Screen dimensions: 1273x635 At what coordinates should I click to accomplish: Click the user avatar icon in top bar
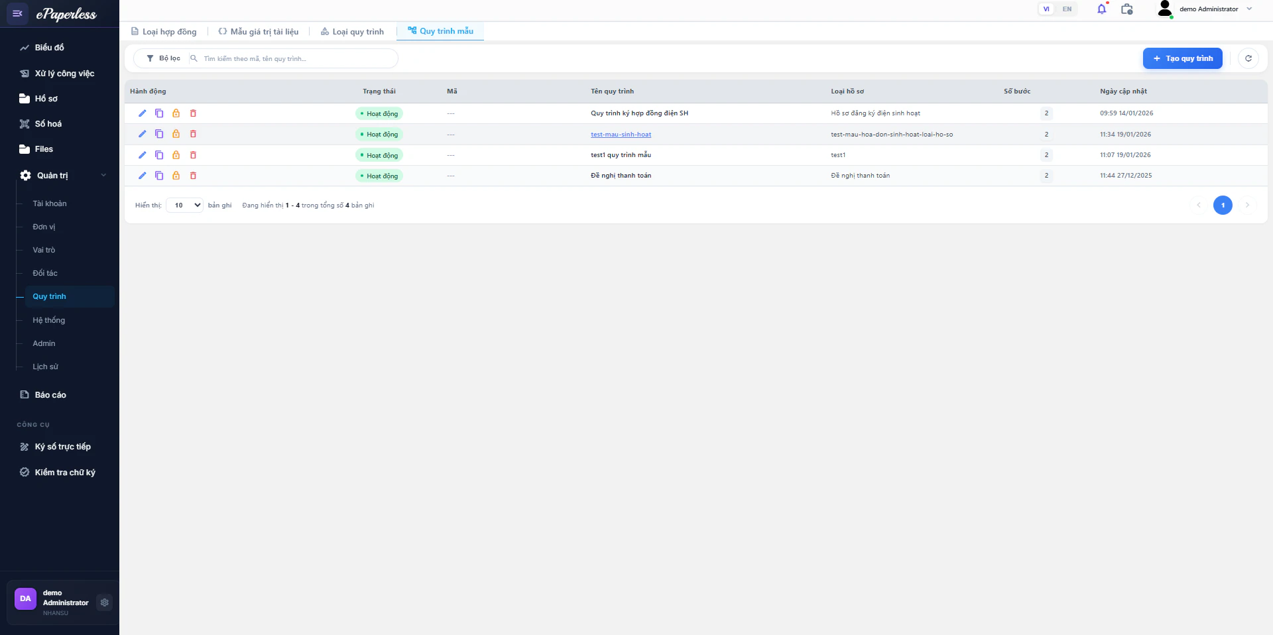tap(1164, 9)
